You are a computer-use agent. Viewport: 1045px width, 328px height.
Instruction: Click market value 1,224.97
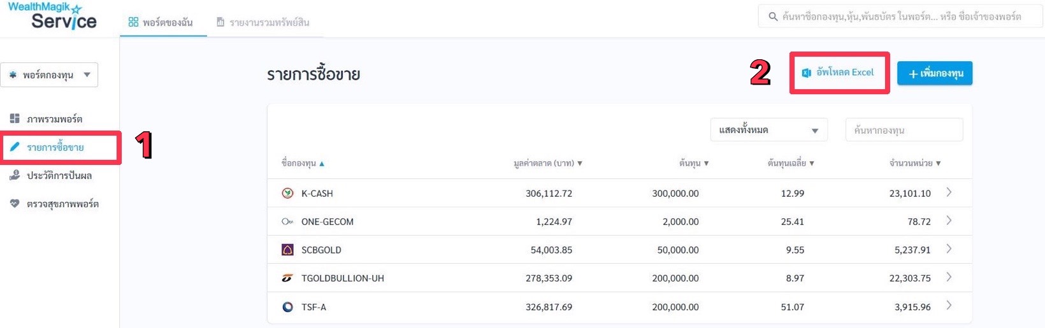(554, 222)
